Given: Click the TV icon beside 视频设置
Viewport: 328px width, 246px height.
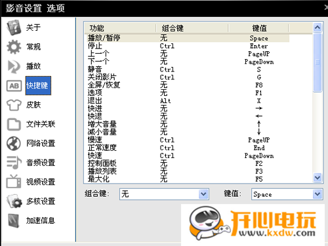Looking at the screenshot, I should point(14,182).
